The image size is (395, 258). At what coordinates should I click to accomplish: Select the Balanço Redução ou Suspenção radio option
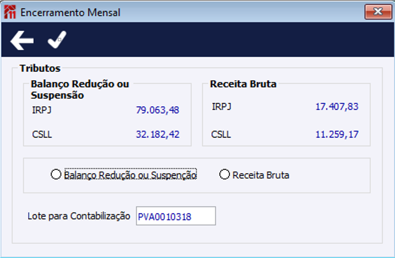(x=56, y=174)
